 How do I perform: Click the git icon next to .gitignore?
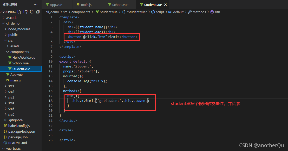(5, 120)
